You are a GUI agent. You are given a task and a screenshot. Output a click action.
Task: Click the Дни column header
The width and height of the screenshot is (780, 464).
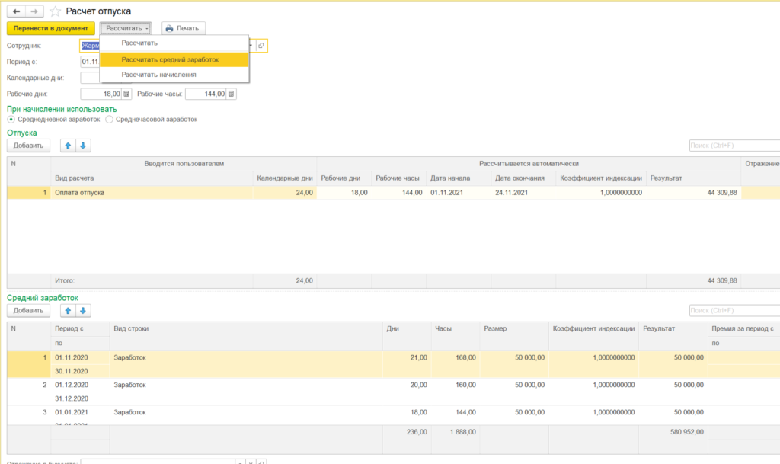pyautogui.click(x=407, y=328)
